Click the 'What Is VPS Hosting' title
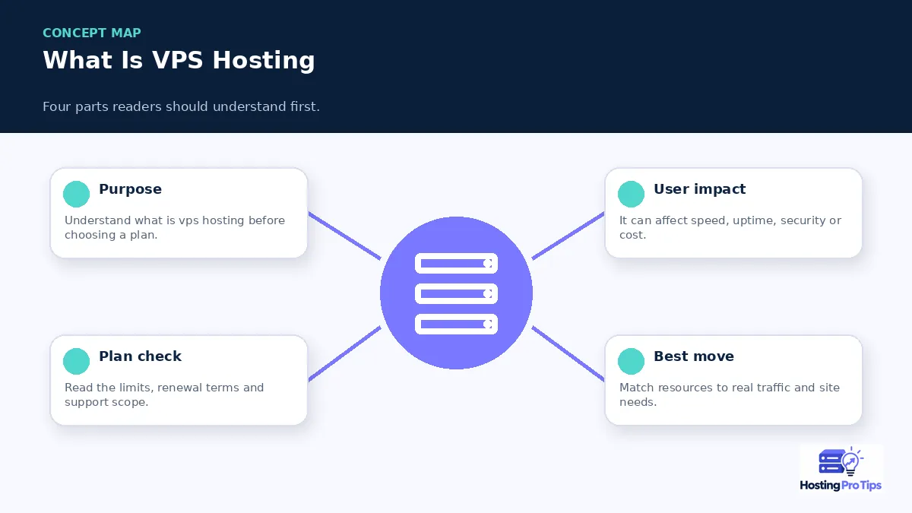This screenshot has height=513, width=912. click(x=179, y=60)
